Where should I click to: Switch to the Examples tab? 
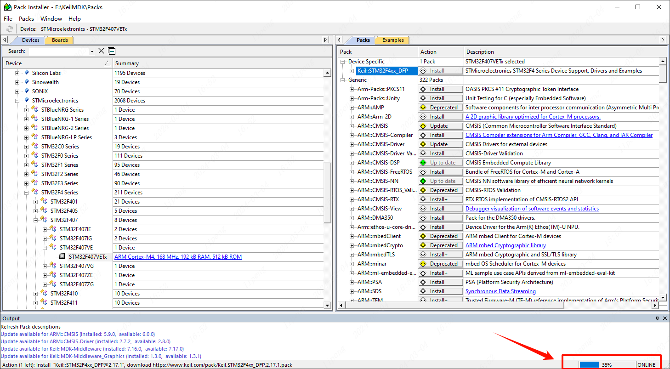pos(393,40)
